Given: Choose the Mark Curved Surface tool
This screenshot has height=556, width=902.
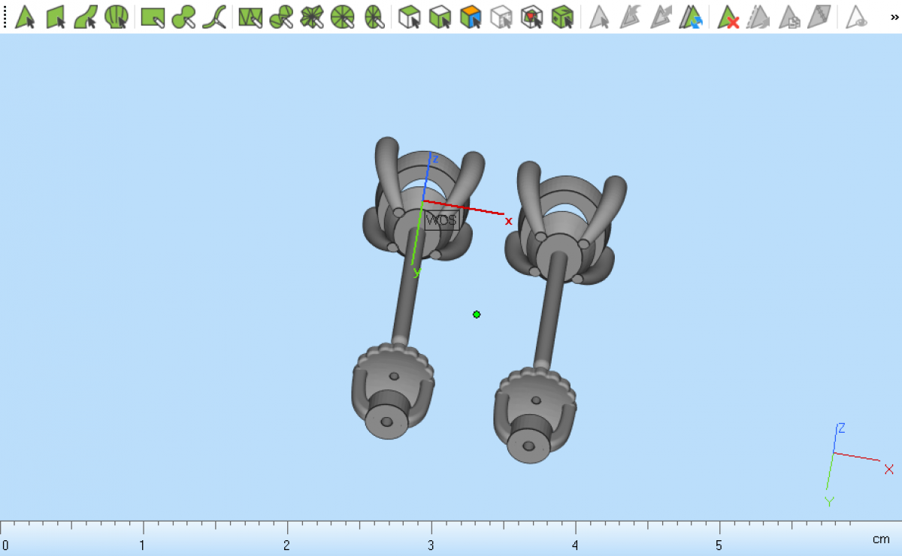Looking at the screenshot, I should coord(85,17).
